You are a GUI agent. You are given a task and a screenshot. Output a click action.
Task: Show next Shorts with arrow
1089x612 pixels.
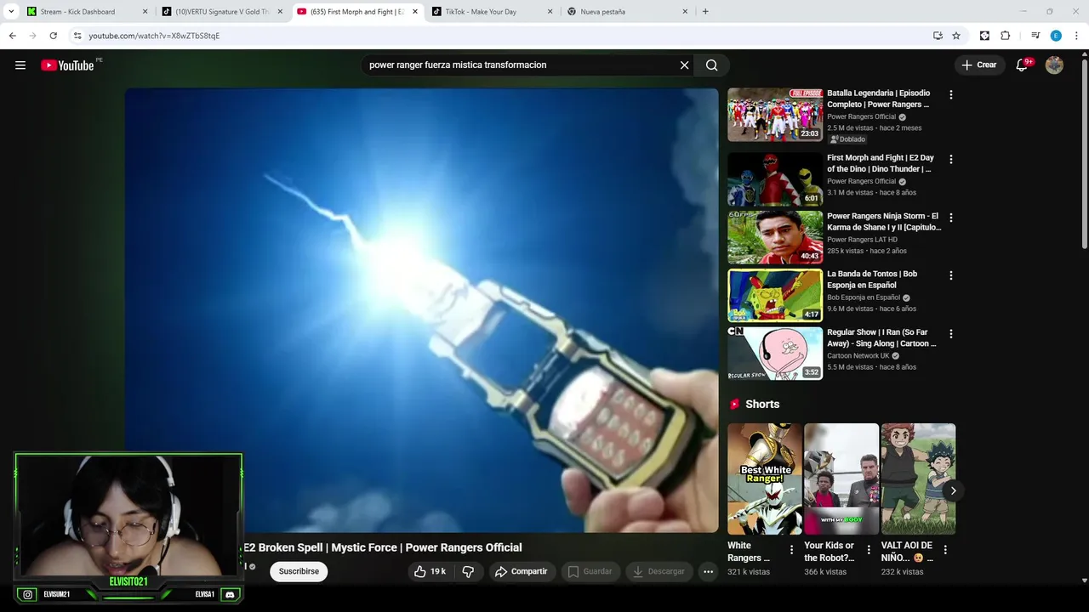[953, 490]
